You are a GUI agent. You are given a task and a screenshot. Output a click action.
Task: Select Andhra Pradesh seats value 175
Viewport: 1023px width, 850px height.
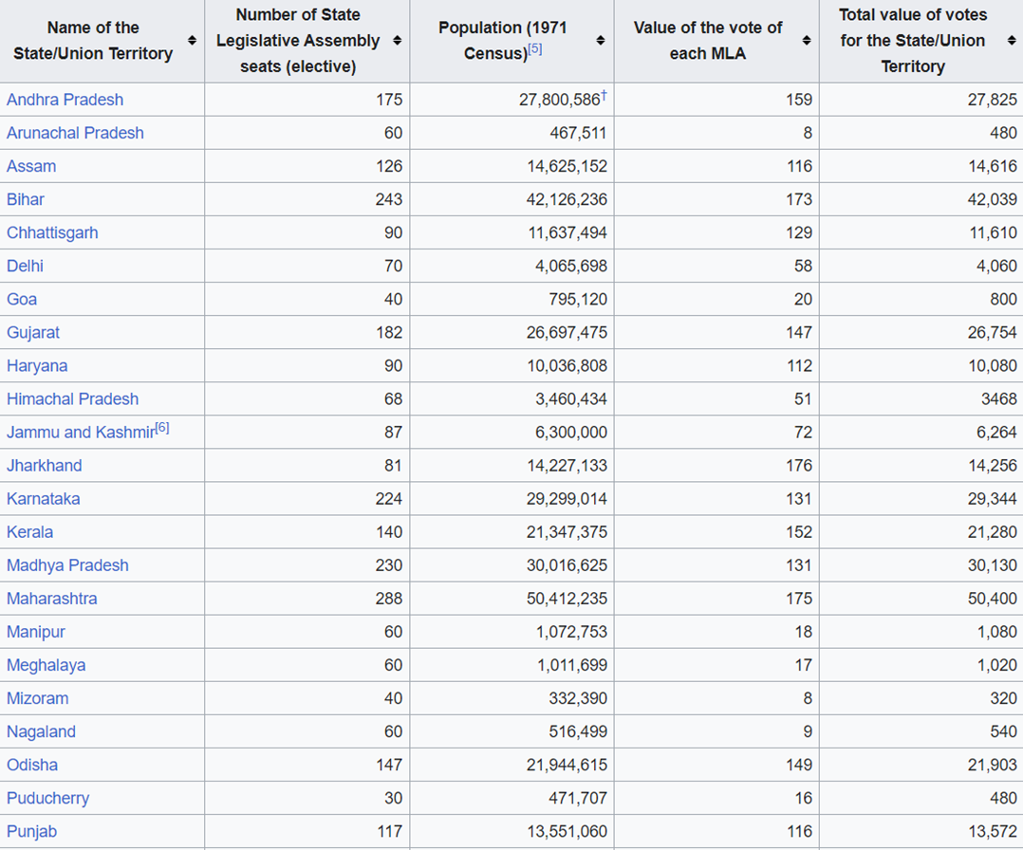coord(389,100)
